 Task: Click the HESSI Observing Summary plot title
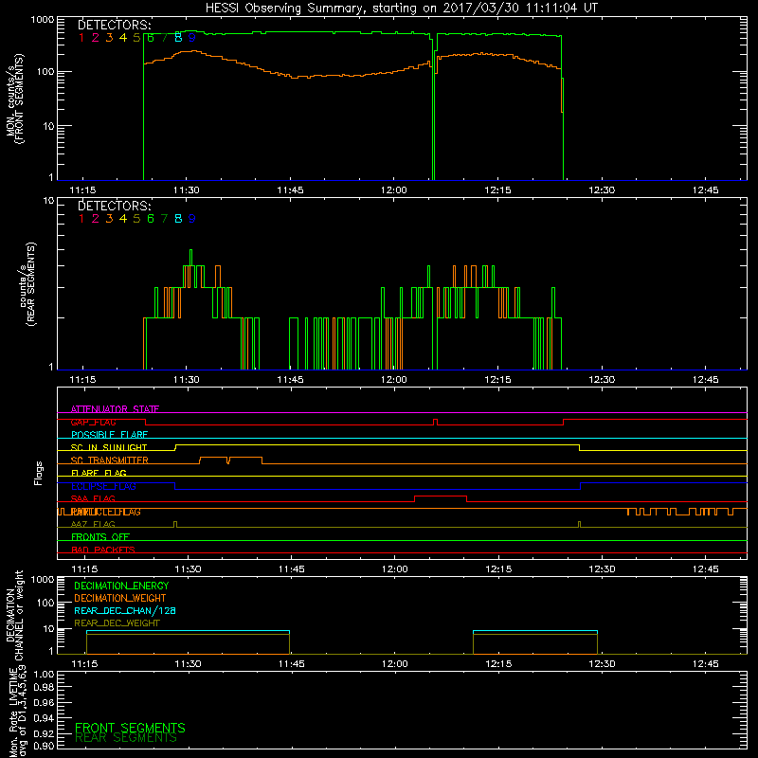[x=401, y=8]
